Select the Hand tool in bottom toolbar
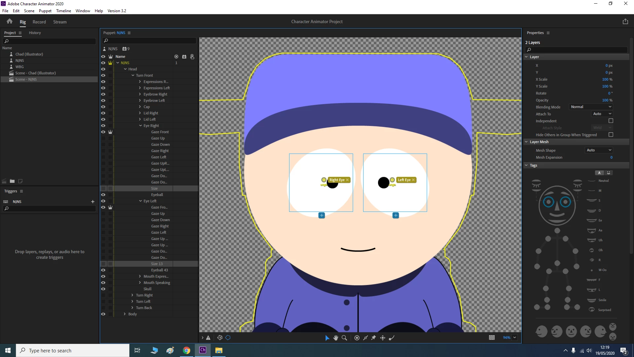Viewport: 634px width, 357px height. tap(335, 337)
